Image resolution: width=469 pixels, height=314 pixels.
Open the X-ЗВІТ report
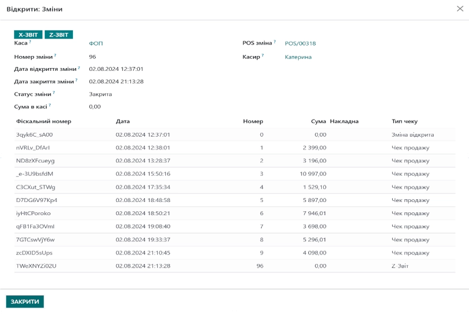pyautogui.click(x=28, y=35)
